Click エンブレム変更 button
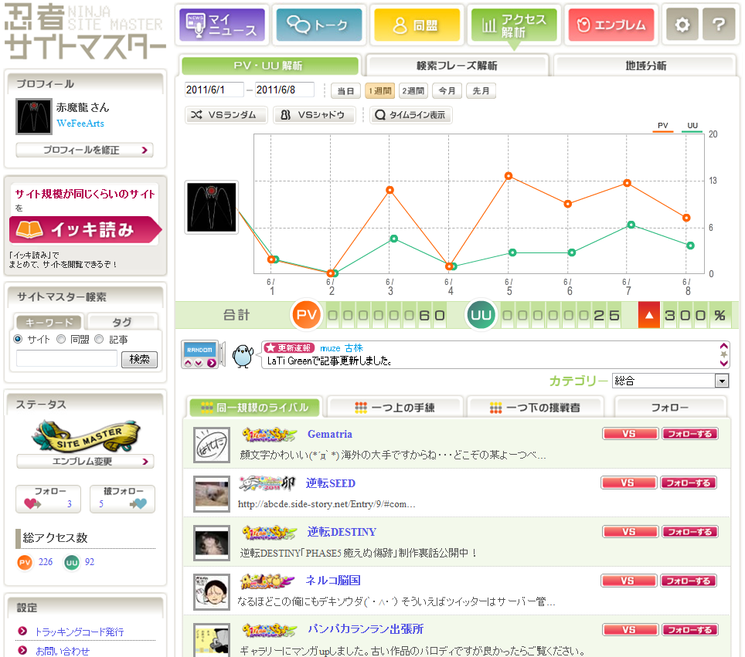 pyautogui.click(x=85, y=462)
